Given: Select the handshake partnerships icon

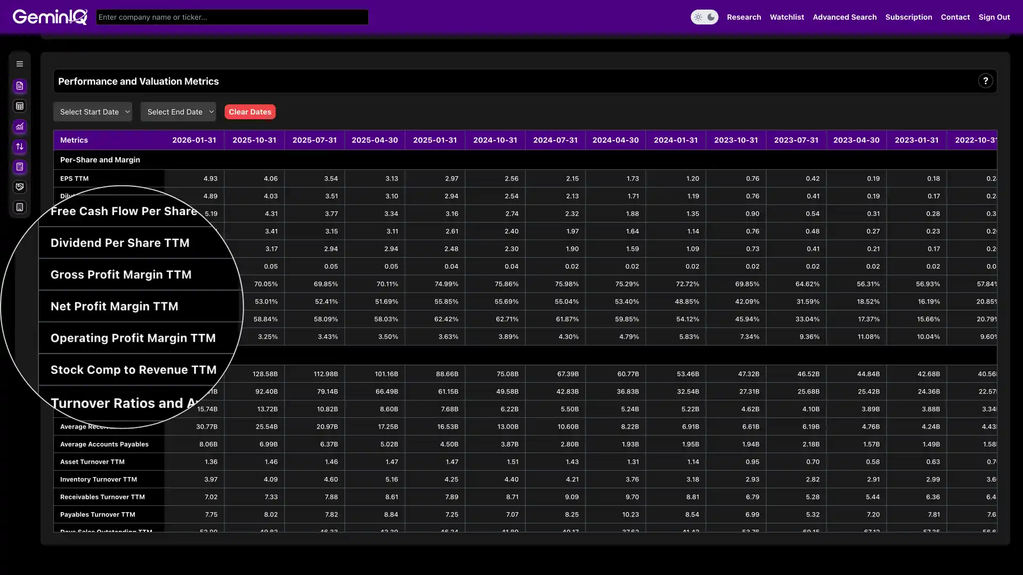Looking at the screenshot, I should [x=20, y=187].
